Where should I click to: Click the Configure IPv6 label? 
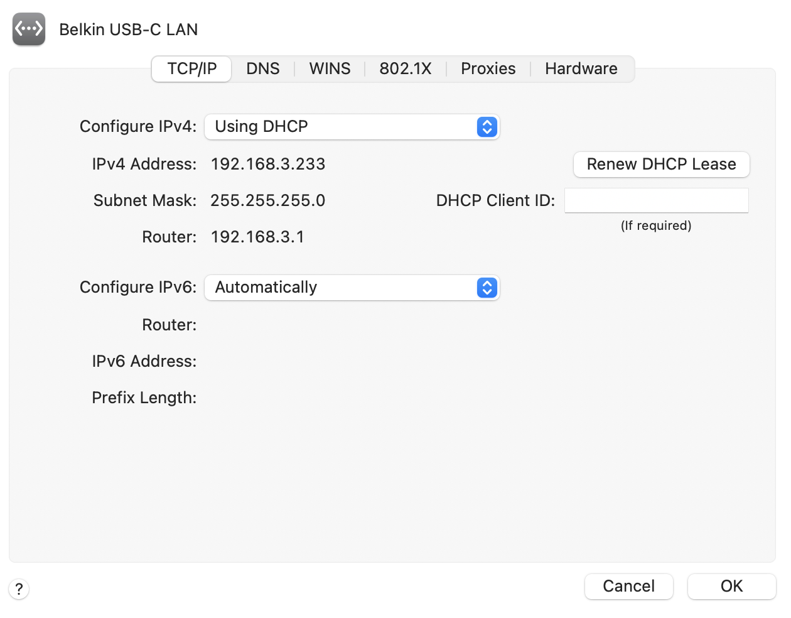[x=138, y=288]
